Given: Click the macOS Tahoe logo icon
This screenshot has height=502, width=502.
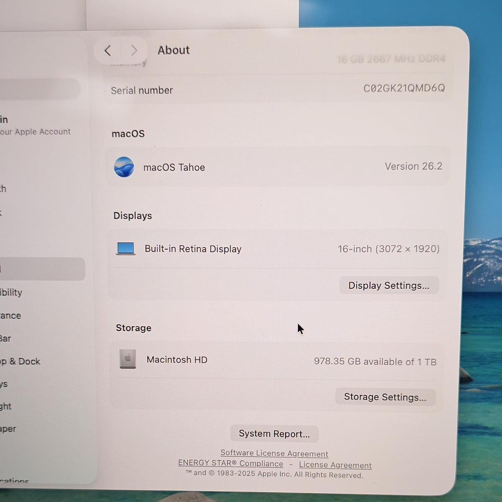Looking at the screenshot, I should tap(124, 167).
